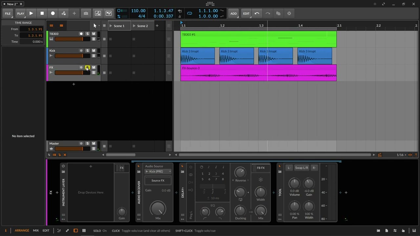Screen dimensions: 420x236
Task: Open the Source FX chain button
Action: click(x=158, y=180)
